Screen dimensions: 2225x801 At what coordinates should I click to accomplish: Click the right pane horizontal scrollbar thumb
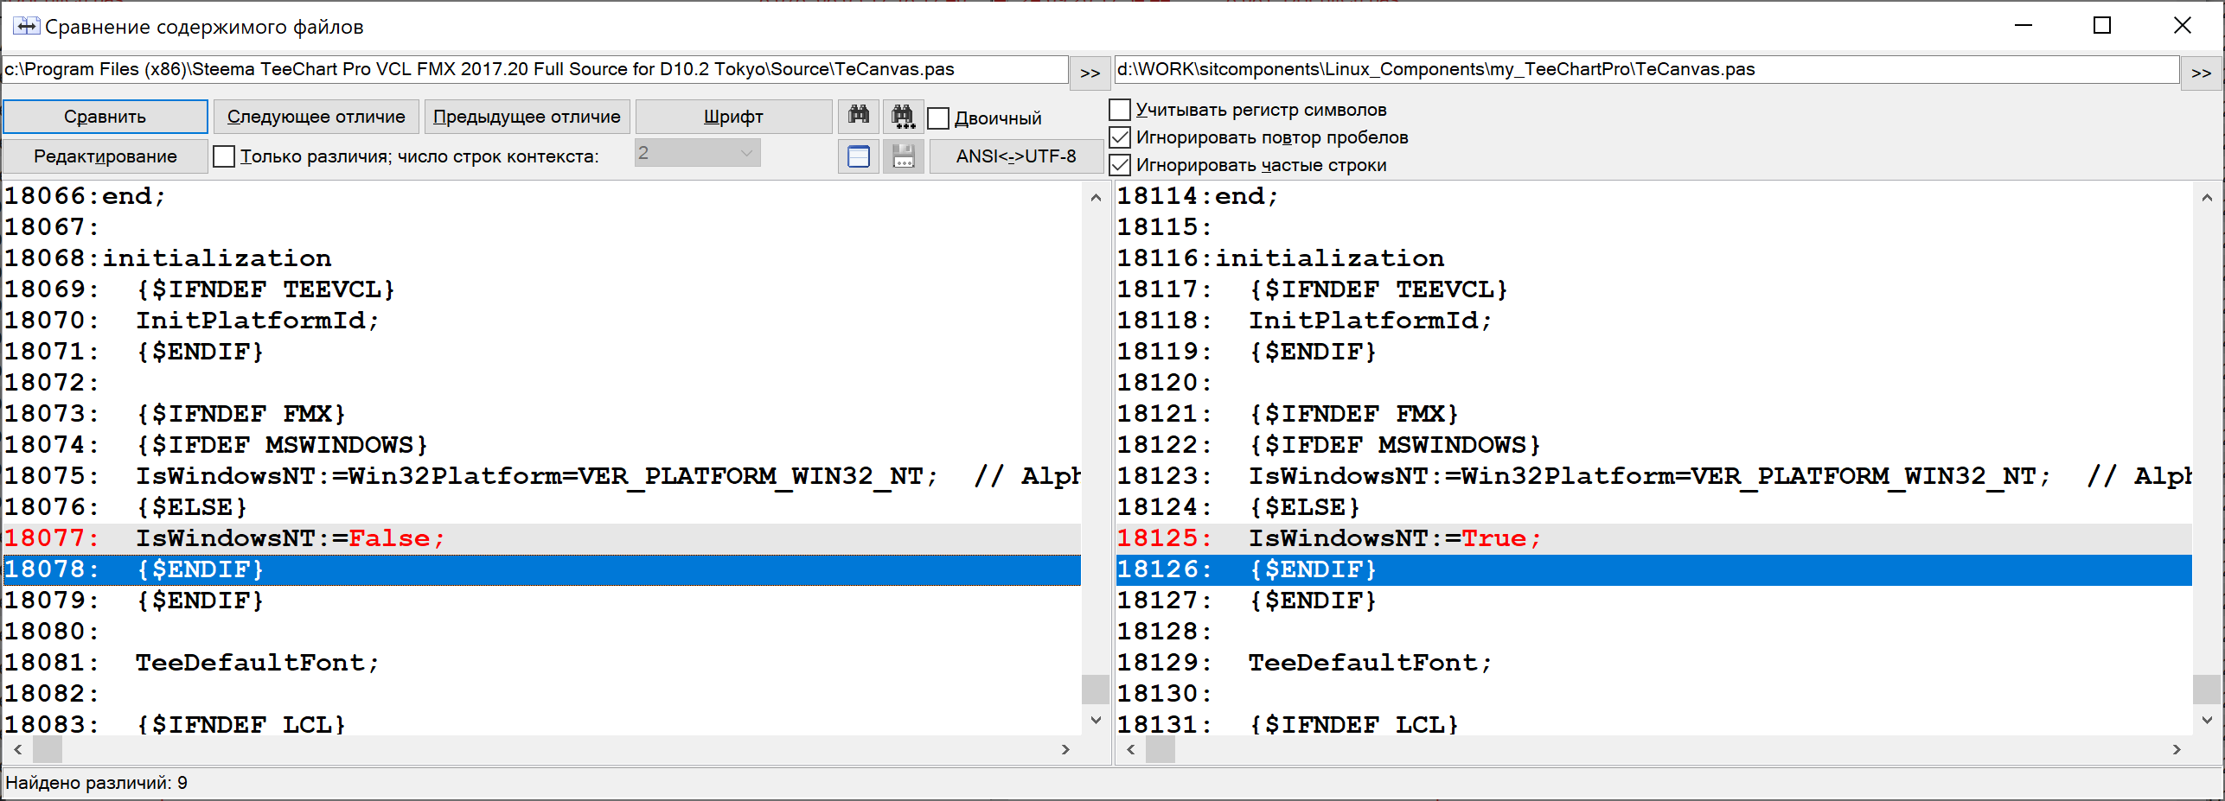coord(1160,750)
